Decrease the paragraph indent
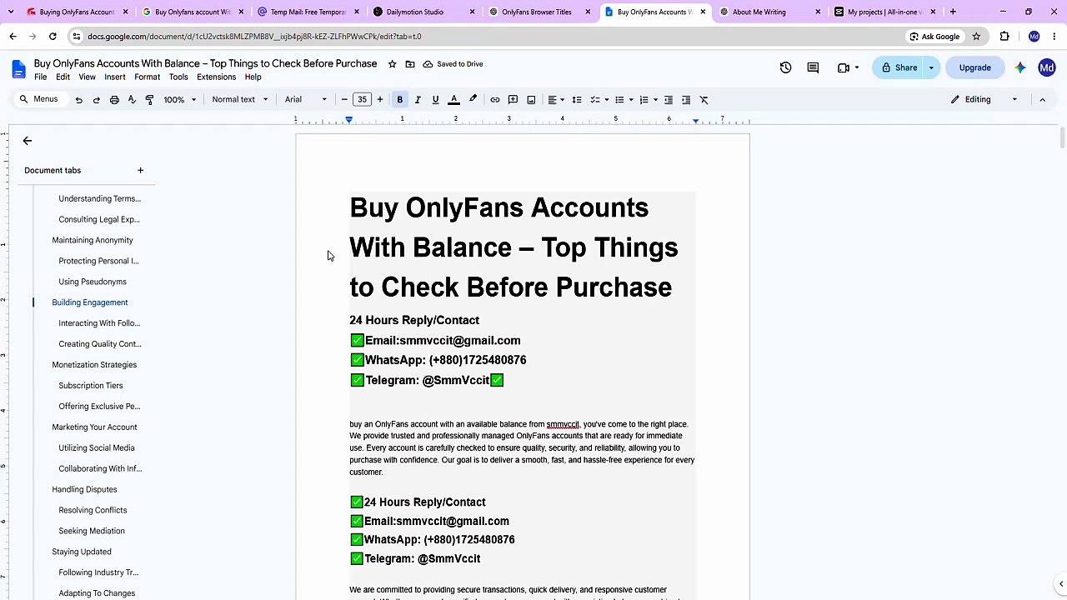Viewport: 1067px width, 600px height. pos(669,100)
